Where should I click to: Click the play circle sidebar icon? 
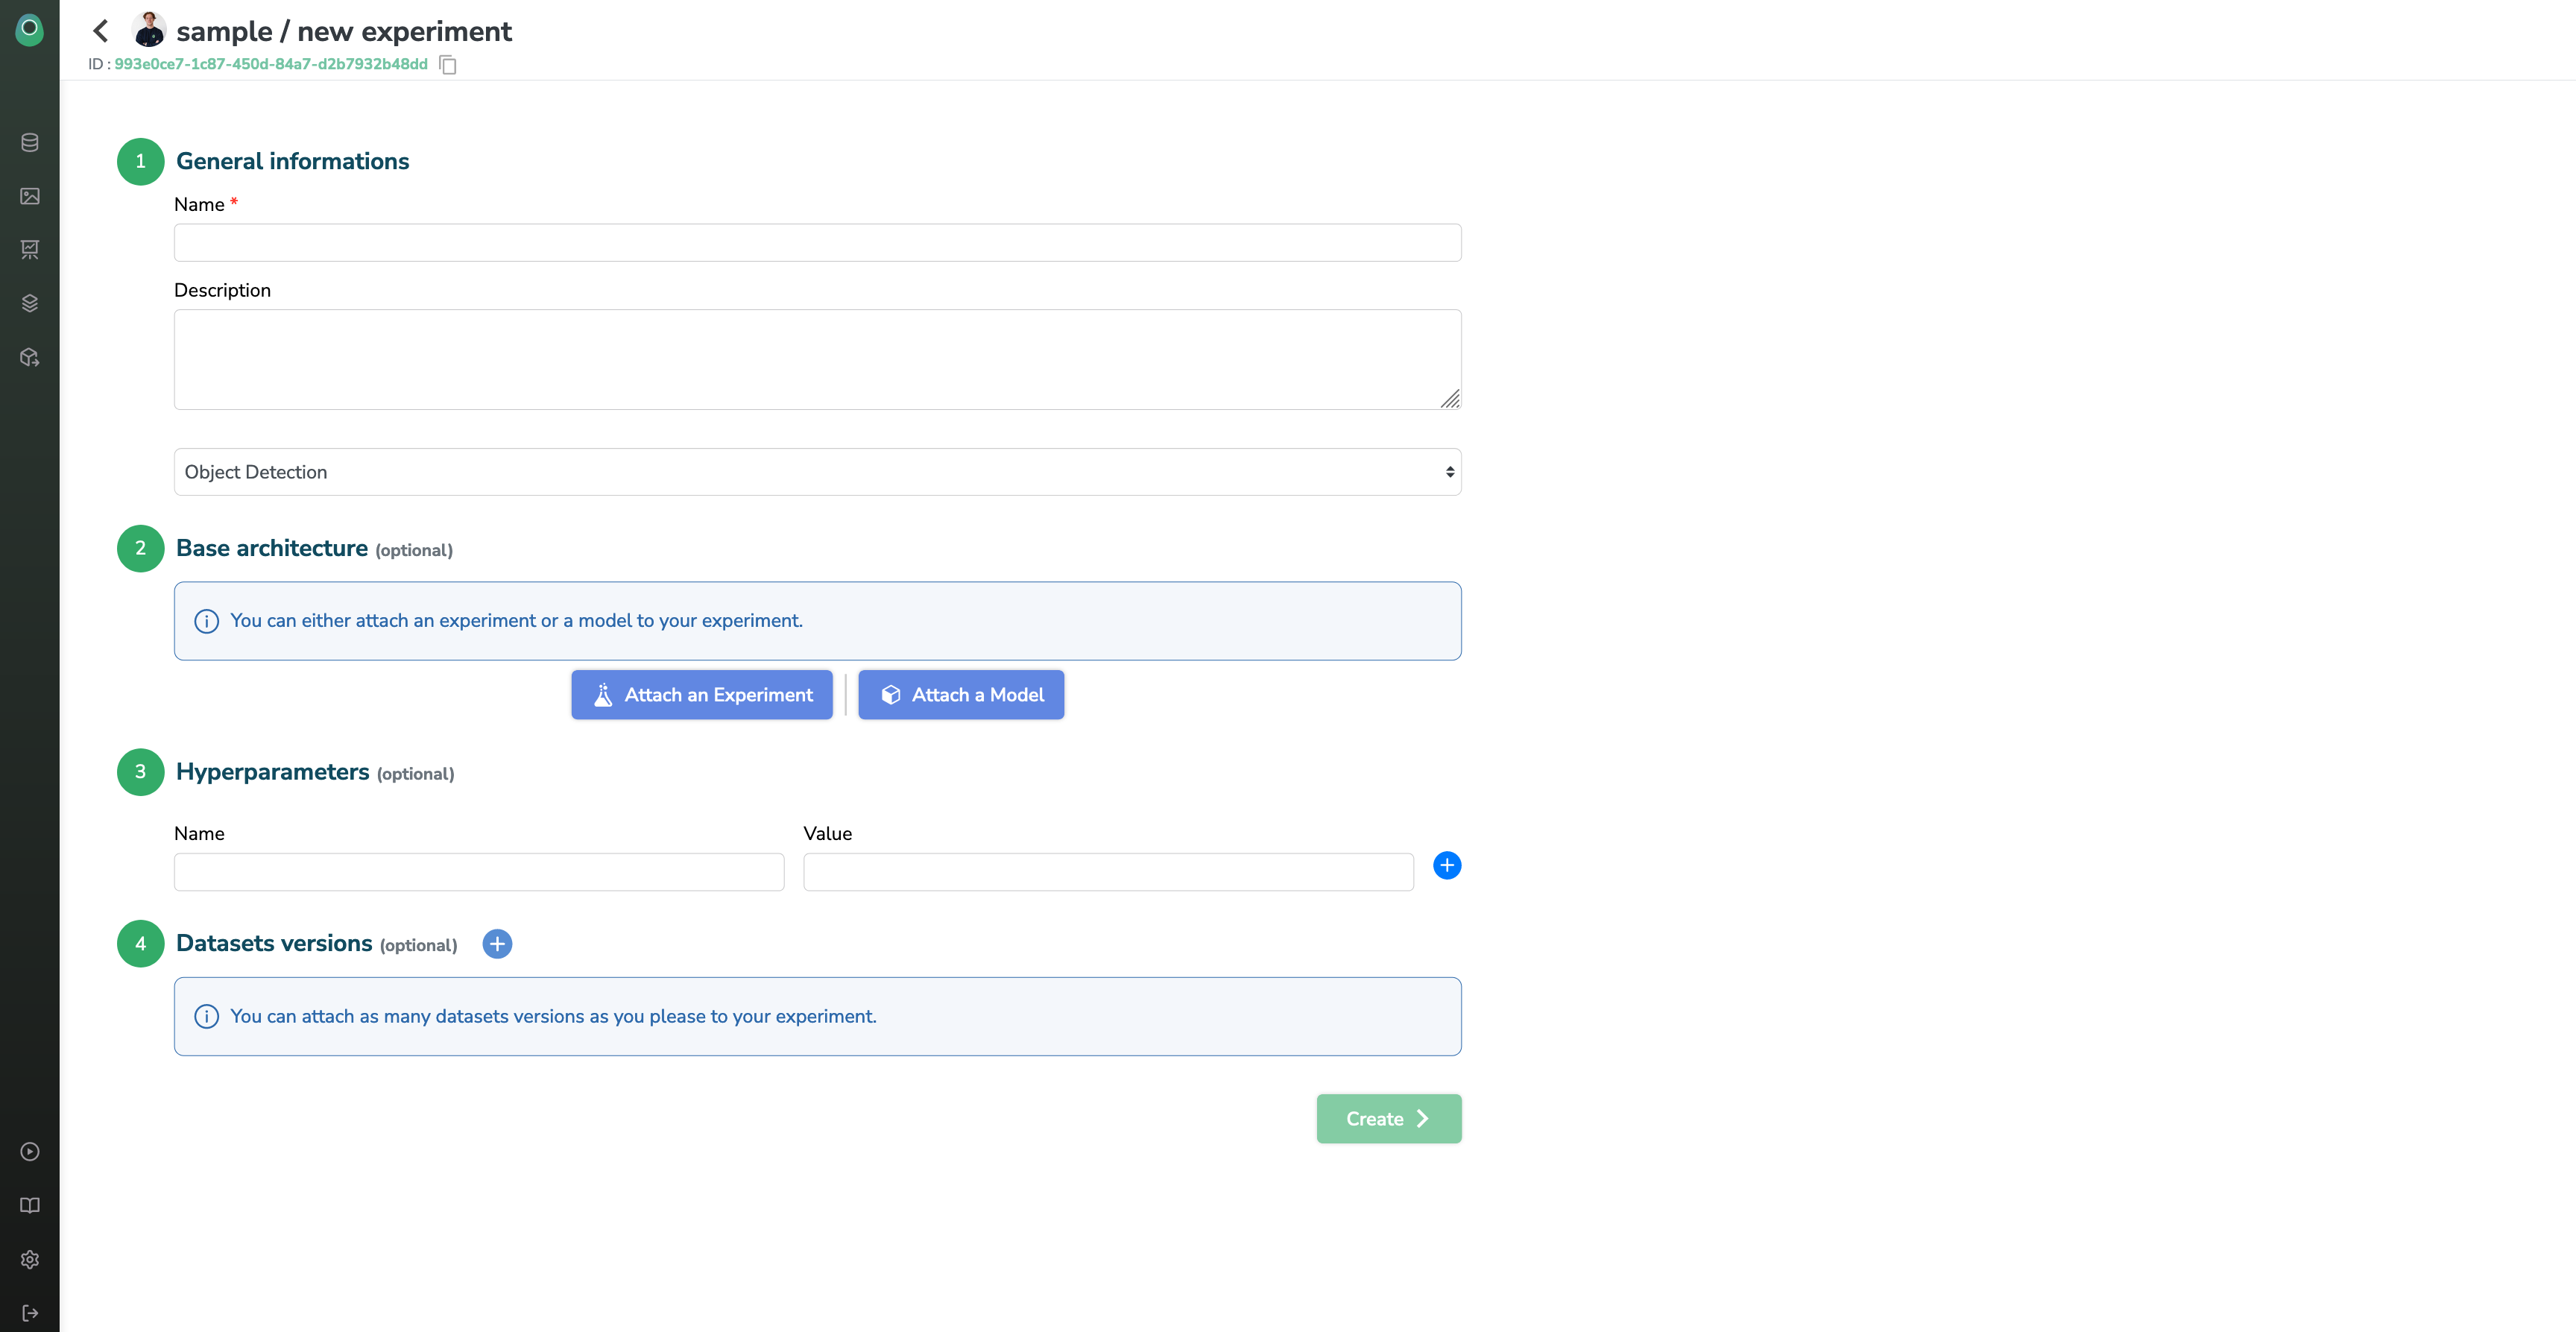click(30, 1152)
